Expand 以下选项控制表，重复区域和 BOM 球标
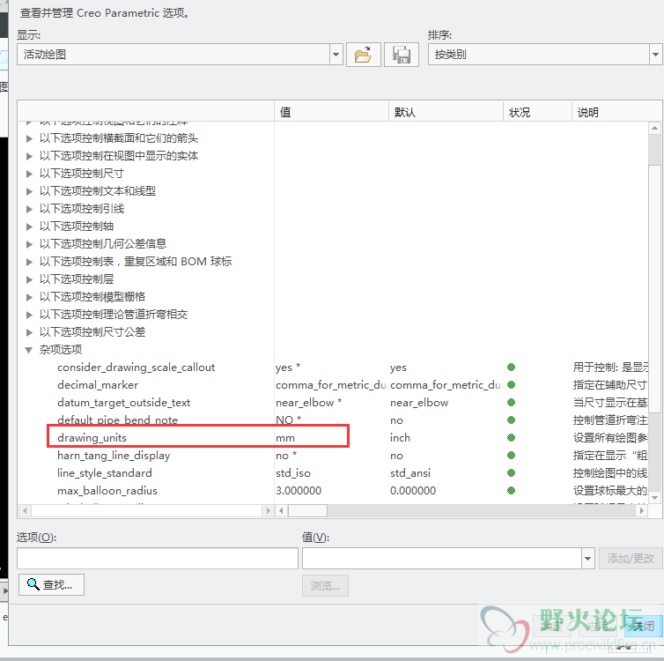 coord(29,262)
